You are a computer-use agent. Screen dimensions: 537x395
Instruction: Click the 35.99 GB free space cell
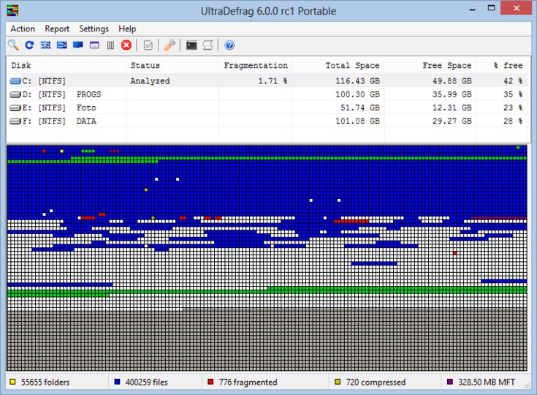click(452, 94)
